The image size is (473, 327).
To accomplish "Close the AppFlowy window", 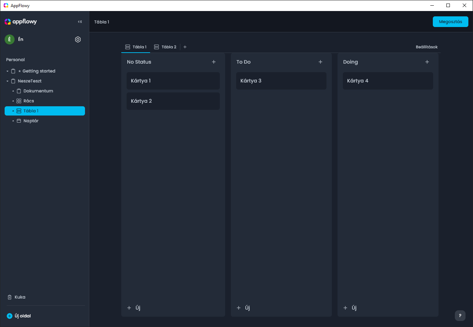I will 464,5.
